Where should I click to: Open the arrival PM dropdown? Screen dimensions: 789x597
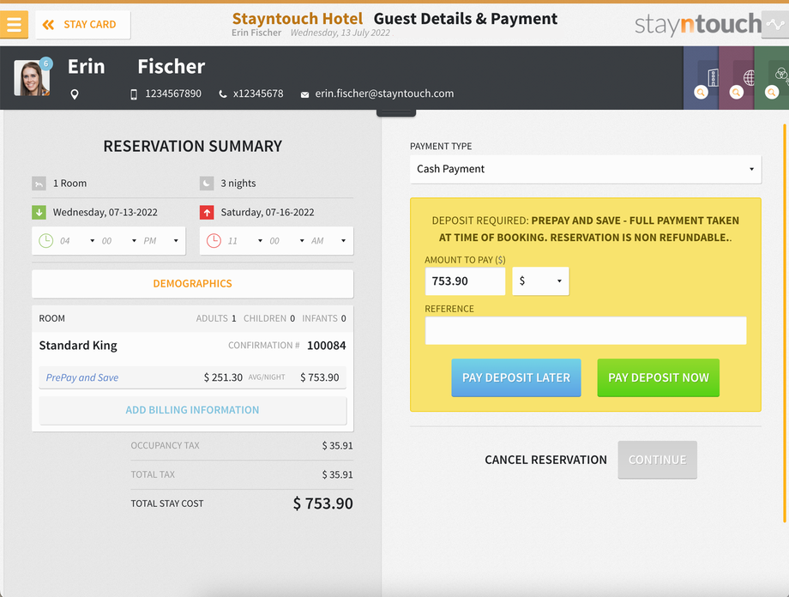[160, 241]
